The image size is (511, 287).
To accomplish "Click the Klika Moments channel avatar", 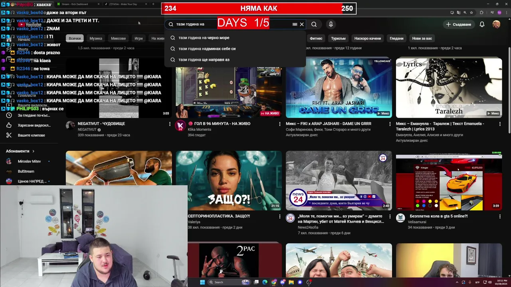I will pyautogui.click(x=180, y=126).
